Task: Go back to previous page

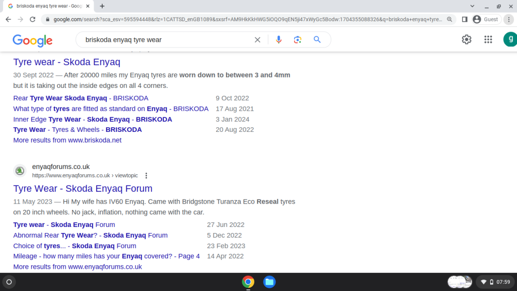Action: (x=8, y=20)
